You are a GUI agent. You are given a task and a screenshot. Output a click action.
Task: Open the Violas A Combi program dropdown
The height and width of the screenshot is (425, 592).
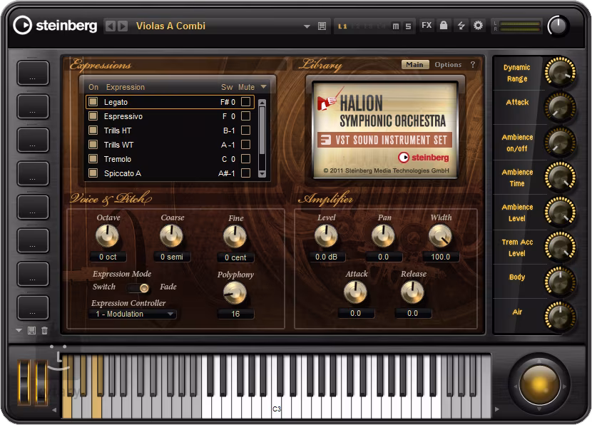[x=307, y=26]
